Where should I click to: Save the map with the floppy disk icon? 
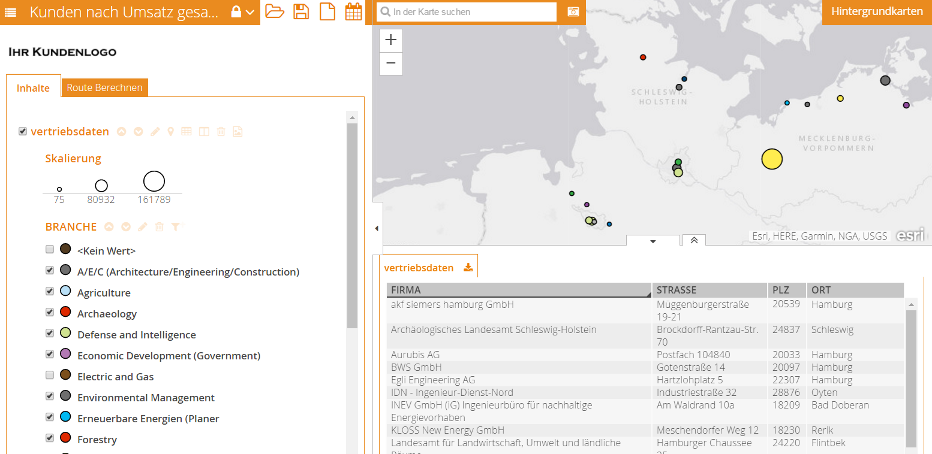tap(301, 11)
